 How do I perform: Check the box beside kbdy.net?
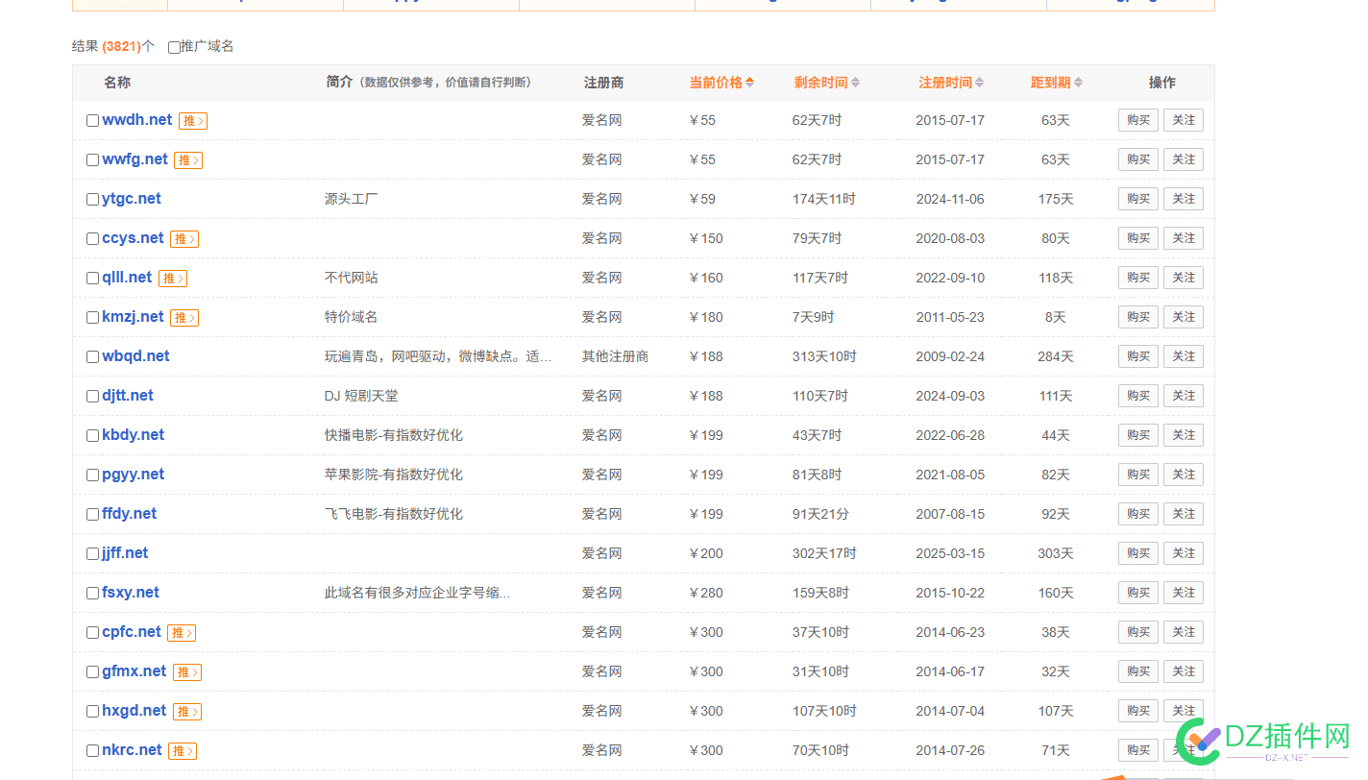(x=92, y=436)
